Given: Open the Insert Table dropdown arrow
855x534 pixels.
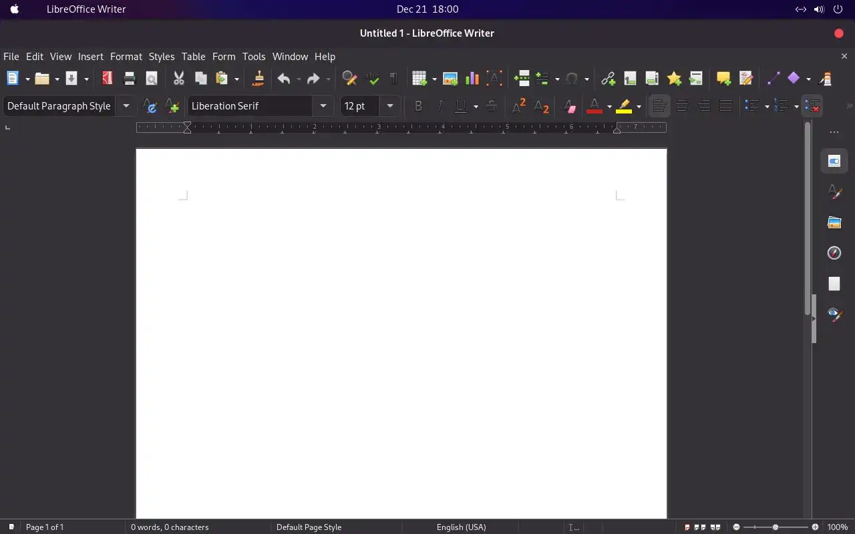Looking at the screenshot, I should point(434,79).
